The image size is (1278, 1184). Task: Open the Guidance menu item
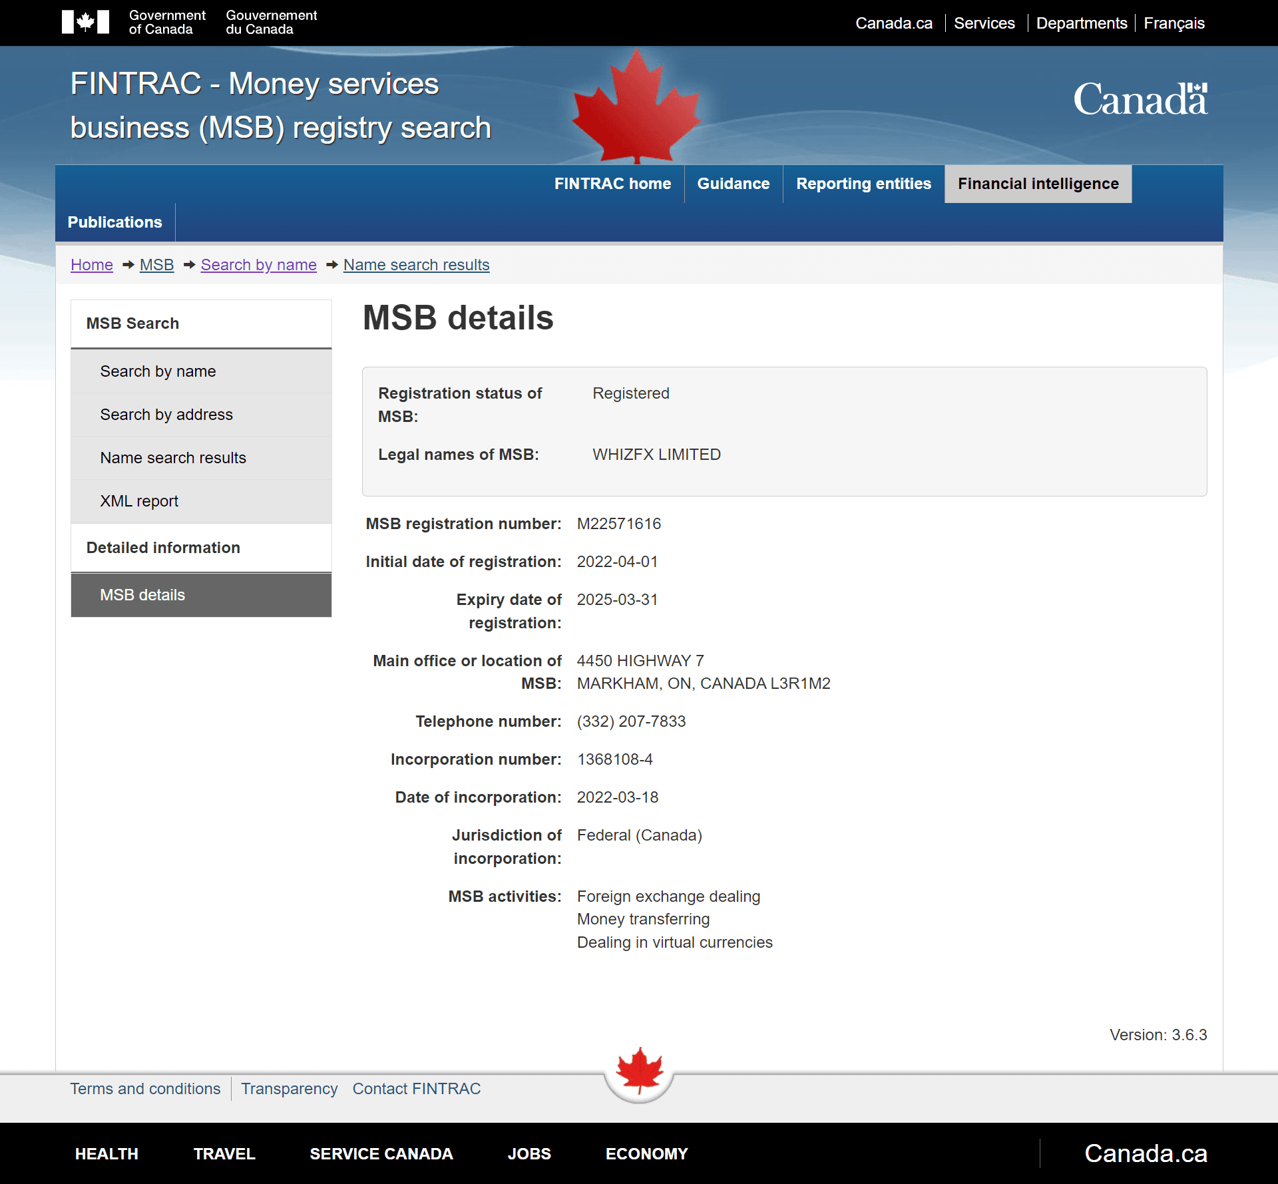[733, 184]
